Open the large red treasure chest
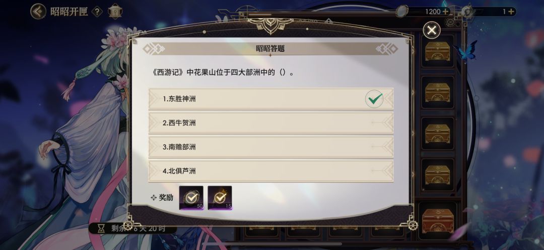 [438, 220]
